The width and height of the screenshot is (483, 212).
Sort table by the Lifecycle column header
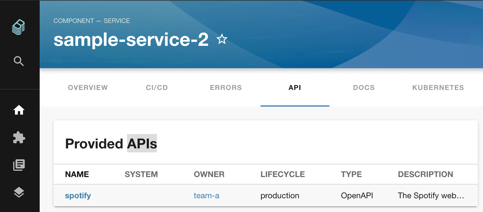[283, 174]
